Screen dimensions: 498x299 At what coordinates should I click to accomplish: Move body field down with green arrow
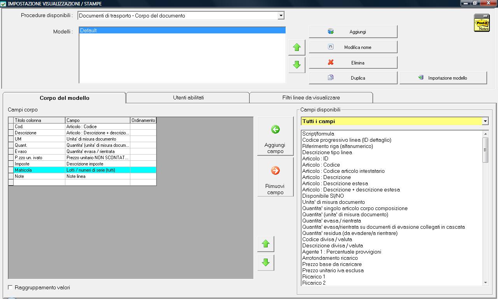(x=266, y=262)
